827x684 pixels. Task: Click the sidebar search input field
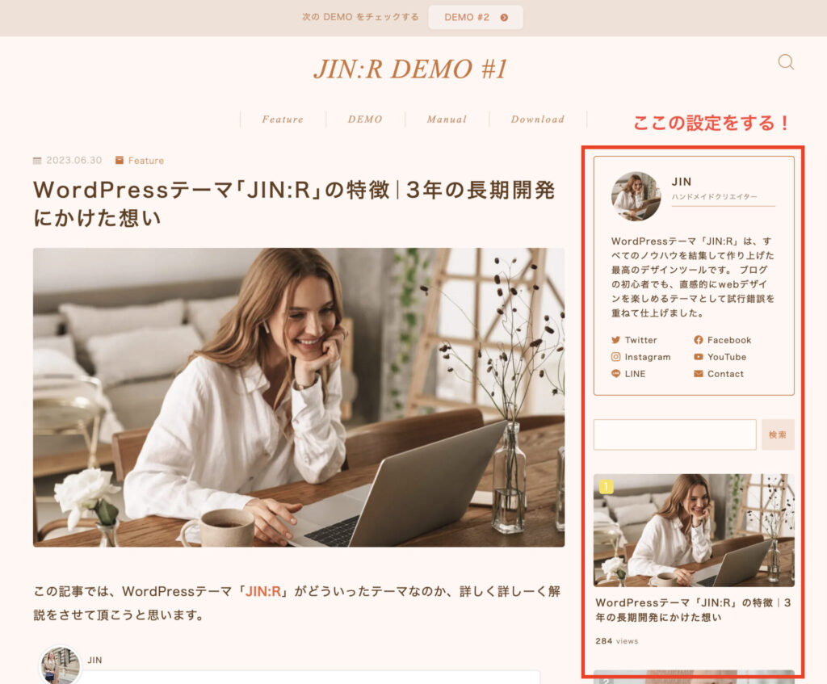click(674, 434)
